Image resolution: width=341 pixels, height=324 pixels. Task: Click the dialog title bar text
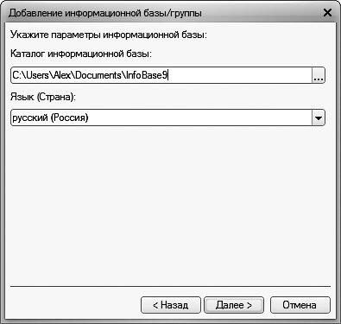click(x=105, y=13)
